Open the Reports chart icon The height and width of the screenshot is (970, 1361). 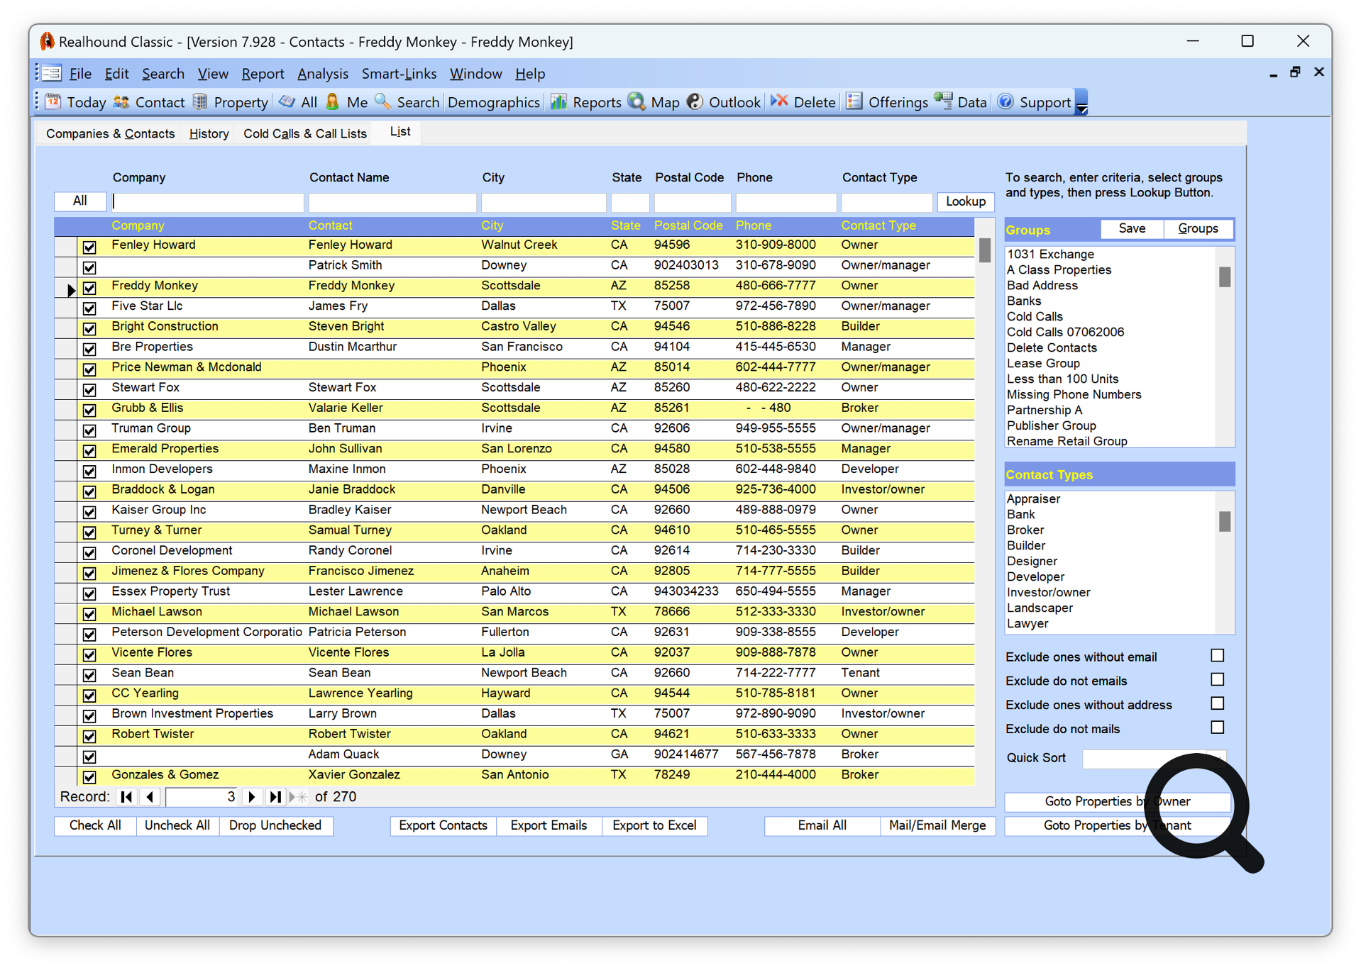coord(559,102)
